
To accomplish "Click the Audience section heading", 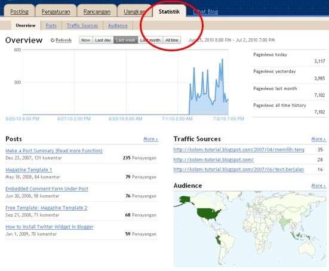I will coord(188,186).
